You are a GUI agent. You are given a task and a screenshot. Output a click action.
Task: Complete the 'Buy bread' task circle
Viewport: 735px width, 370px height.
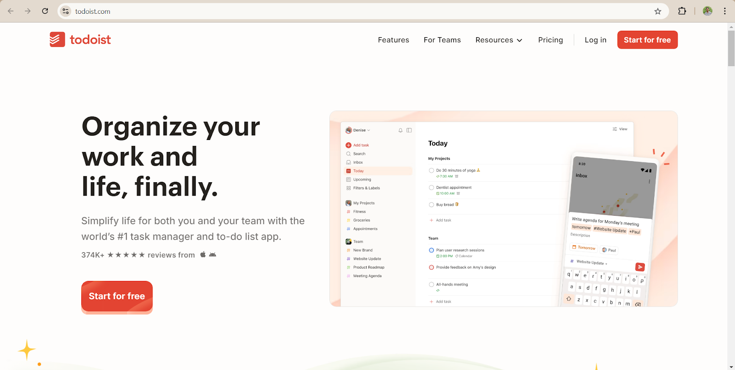(x=431, y=205)
